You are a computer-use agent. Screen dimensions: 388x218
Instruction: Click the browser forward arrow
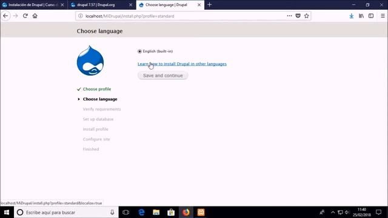point(15,16)
